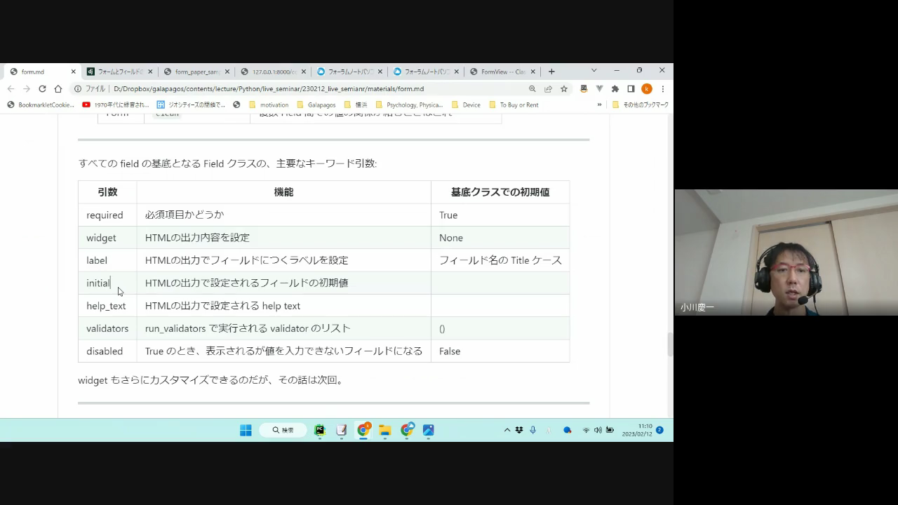Bookmark this page with the star icon

(563, 89)
